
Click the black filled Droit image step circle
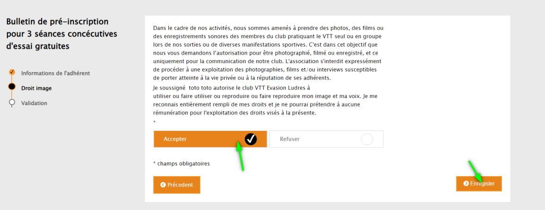pyautogui.click(x=12, y=87)
